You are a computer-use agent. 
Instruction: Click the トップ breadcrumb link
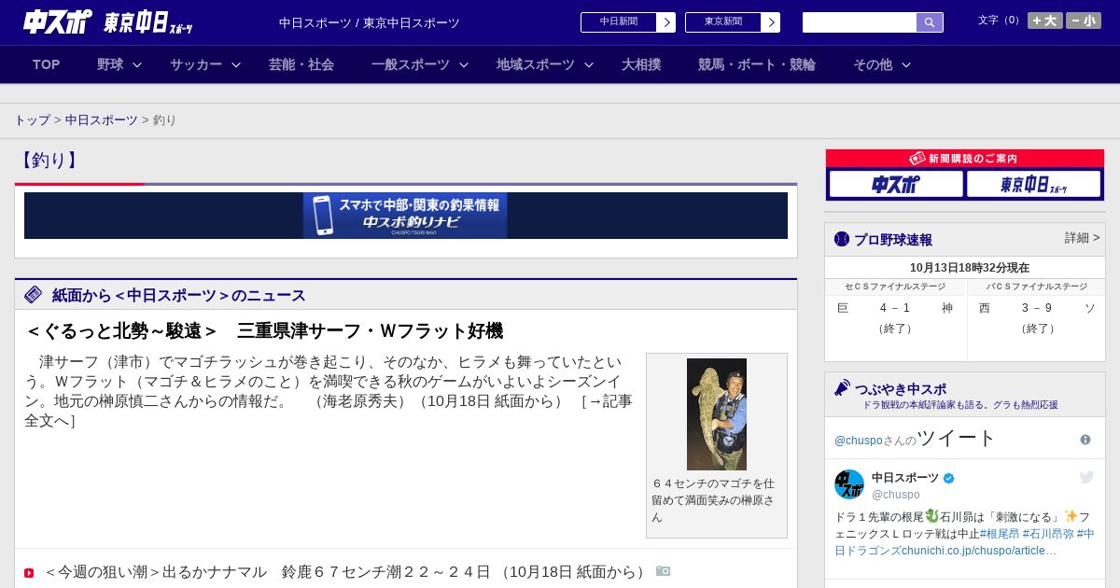coord(32,120)
